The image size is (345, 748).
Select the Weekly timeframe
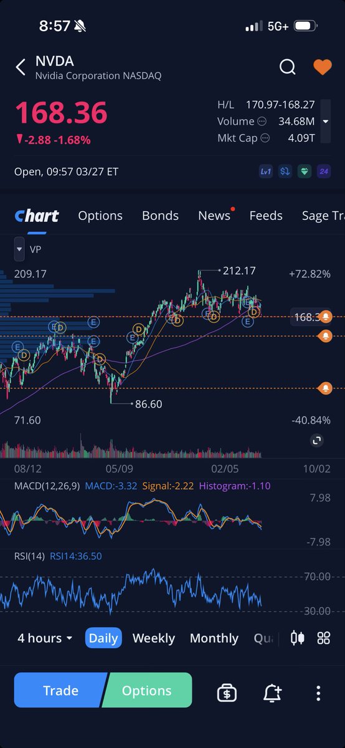pyautogui.click(x=154, y=638)
